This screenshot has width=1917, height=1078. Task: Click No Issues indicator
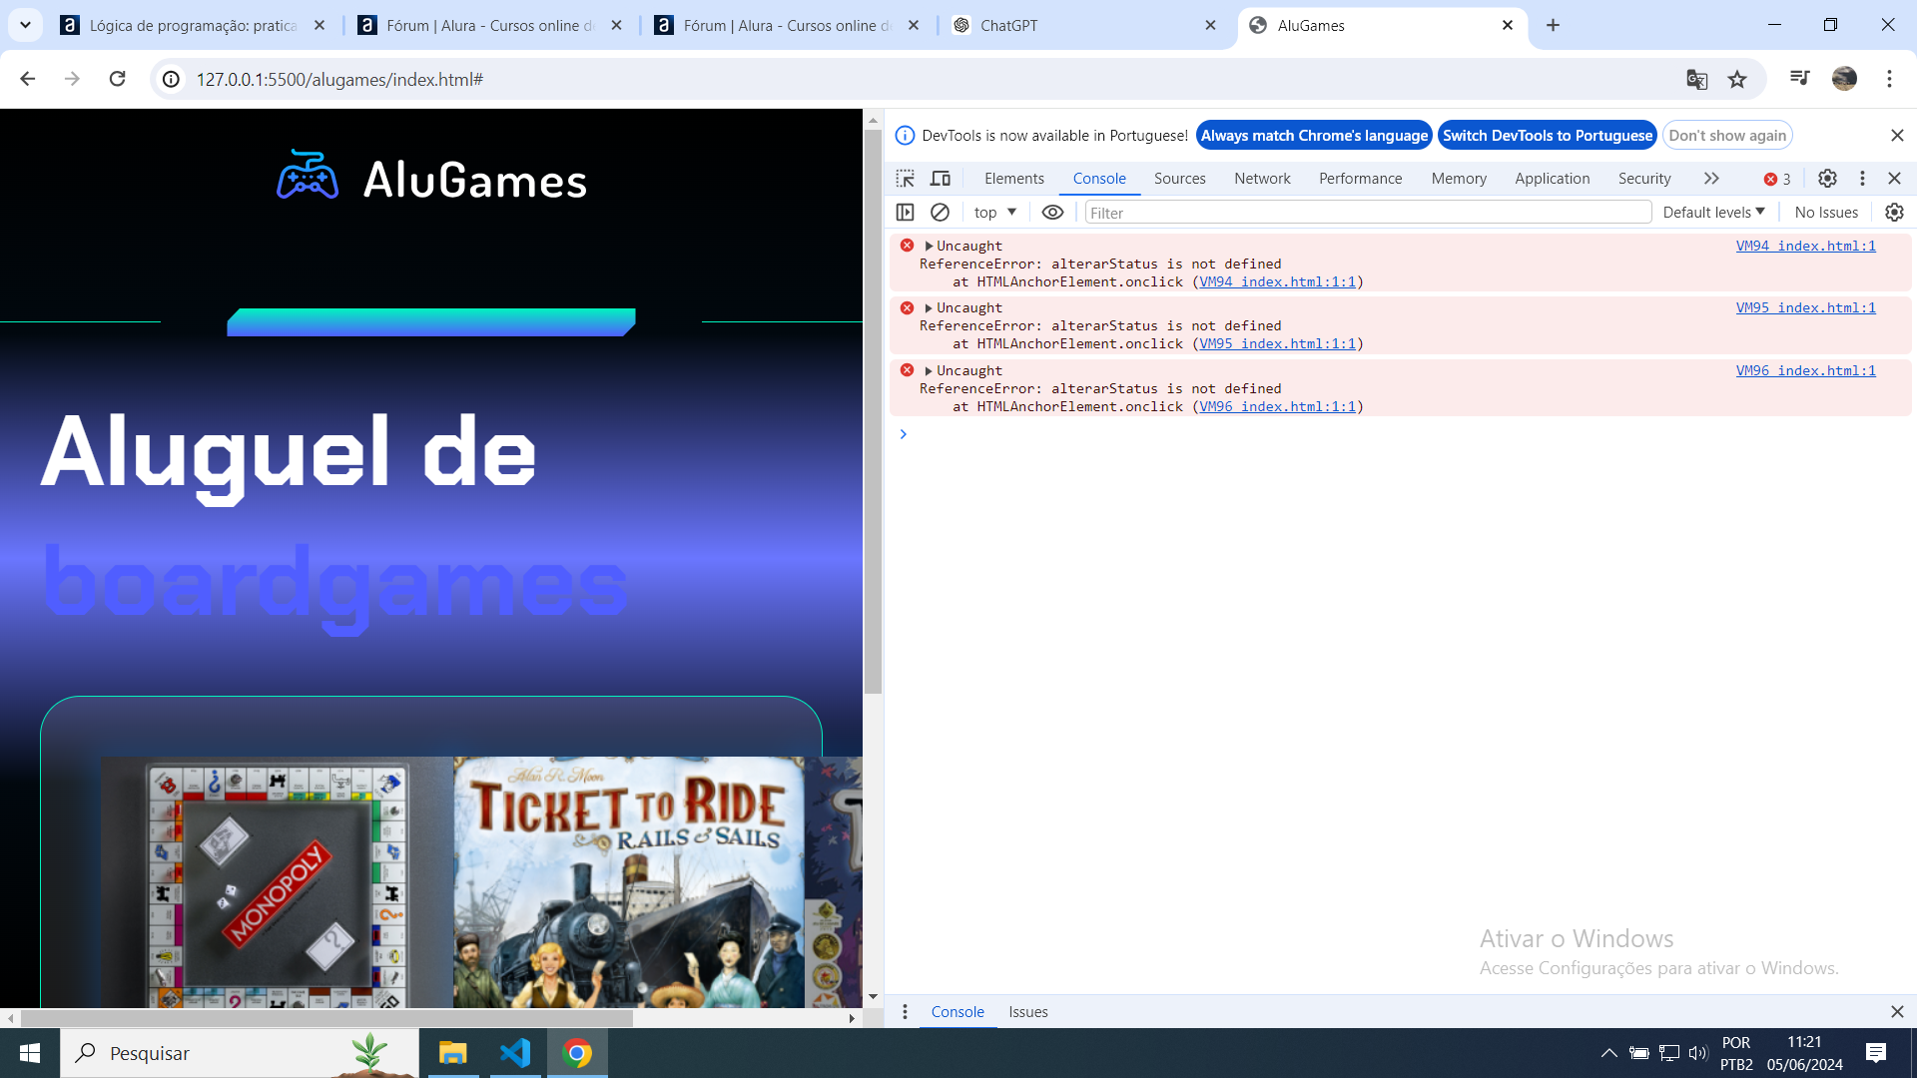click(x=1825, y=213)
